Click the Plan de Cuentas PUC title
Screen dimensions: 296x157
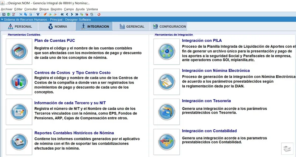54,41
